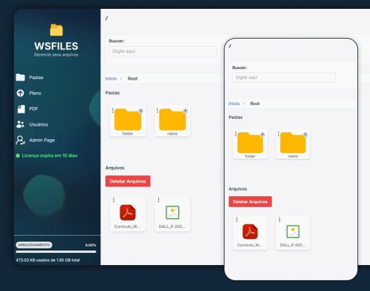Click Deletar Arquivos button in desktop view
This screenshot has width=370, height=291.
coord(128,182)
